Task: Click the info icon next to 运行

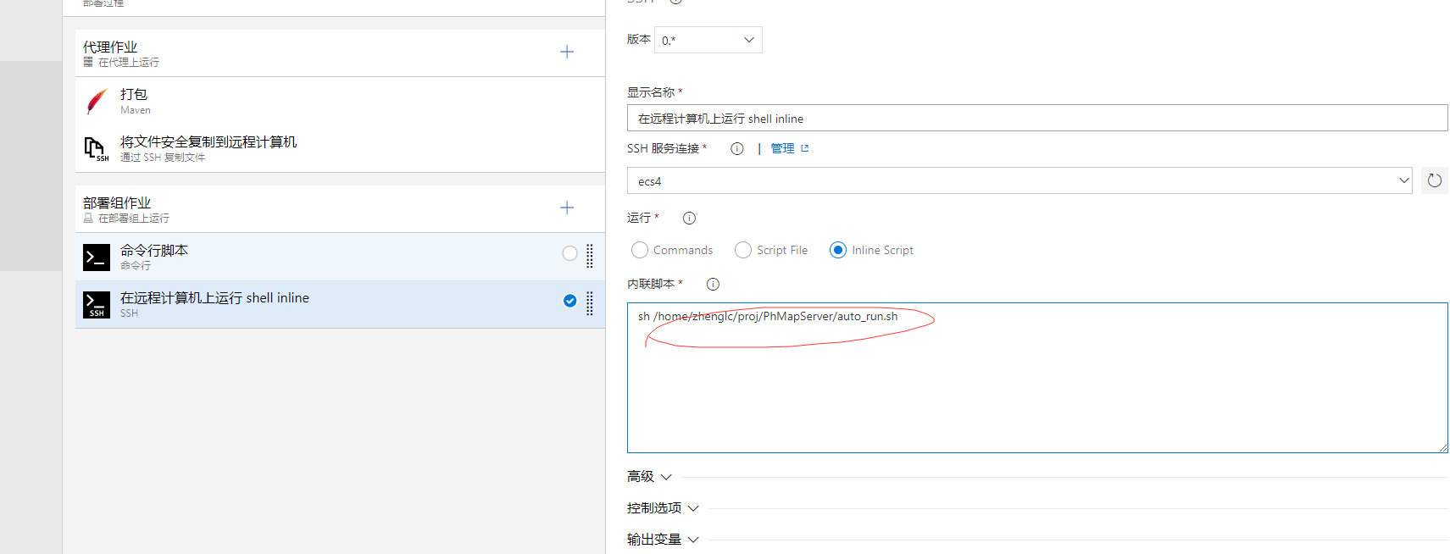Action: 689,219
